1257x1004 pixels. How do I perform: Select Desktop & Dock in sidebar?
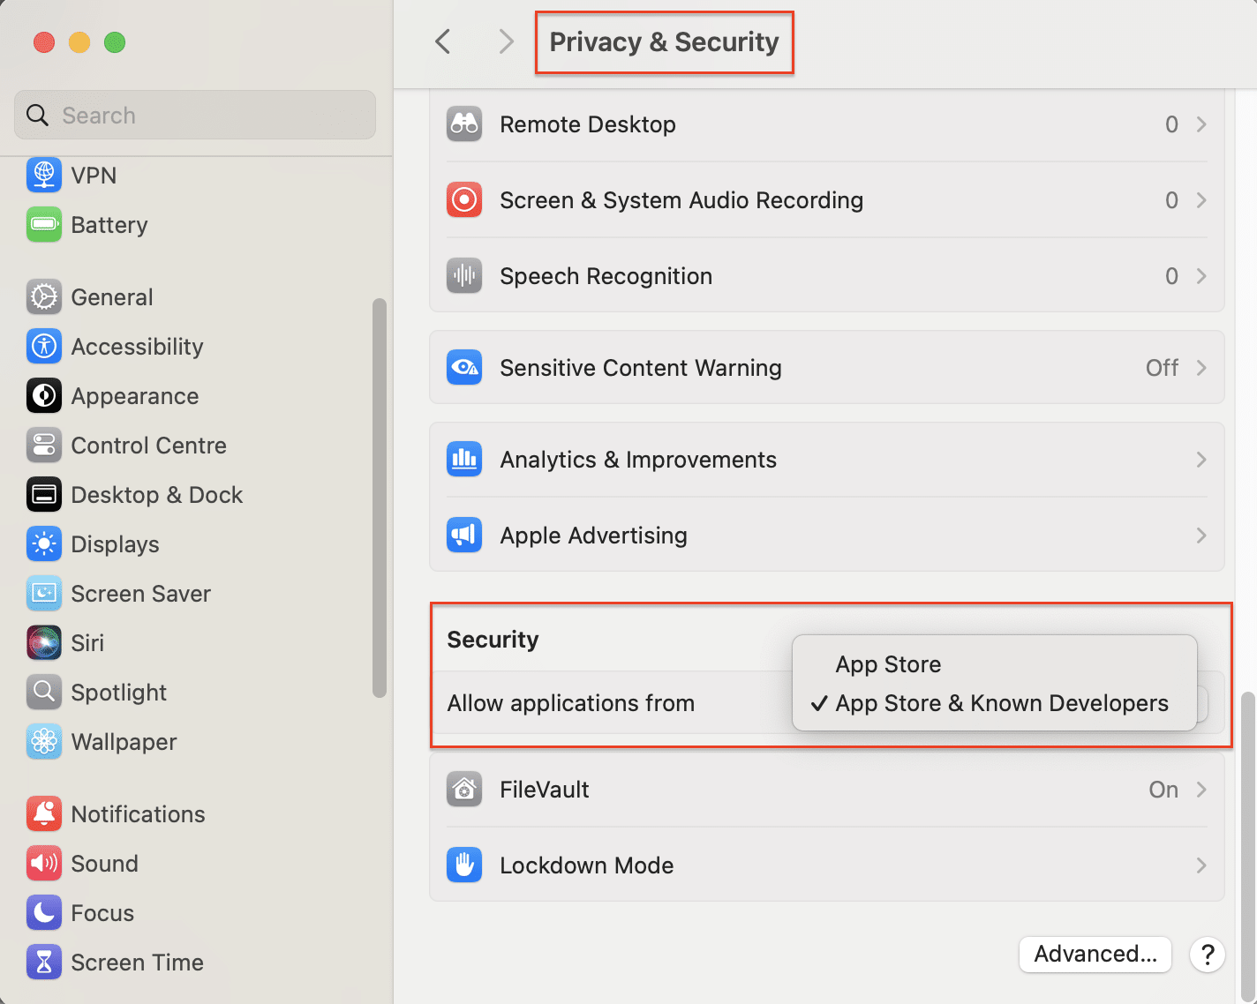coord(156,495)
